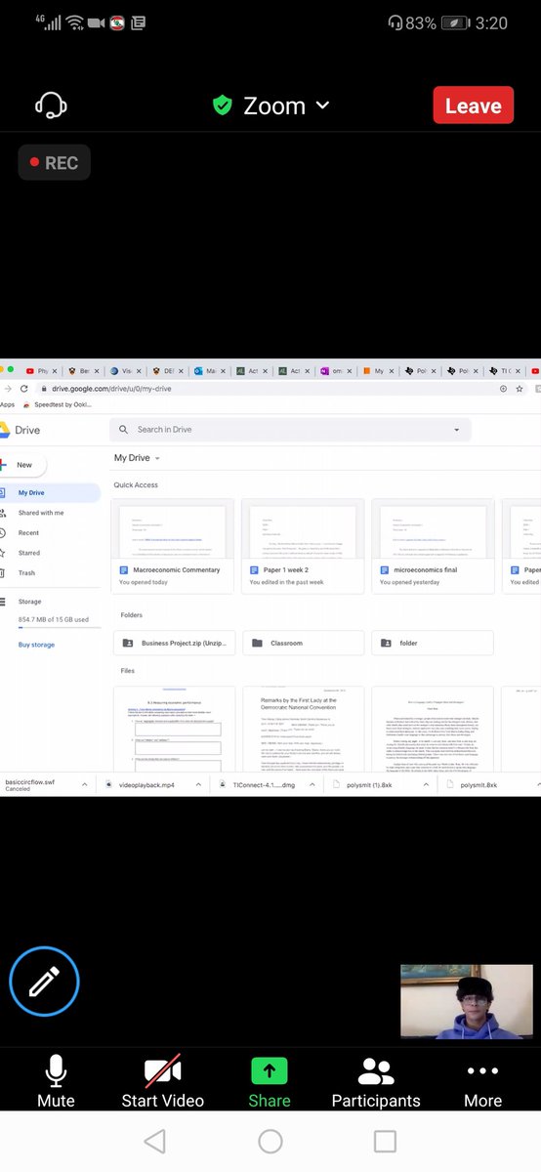
Task: Click the Quick Access section label
Action: pyautogui.click(x=135, y=484)
